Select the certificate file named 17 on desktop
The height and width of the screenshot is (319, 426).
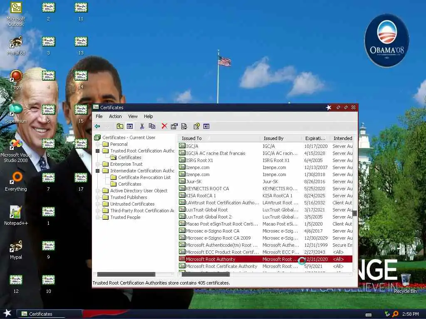point(81,182)
